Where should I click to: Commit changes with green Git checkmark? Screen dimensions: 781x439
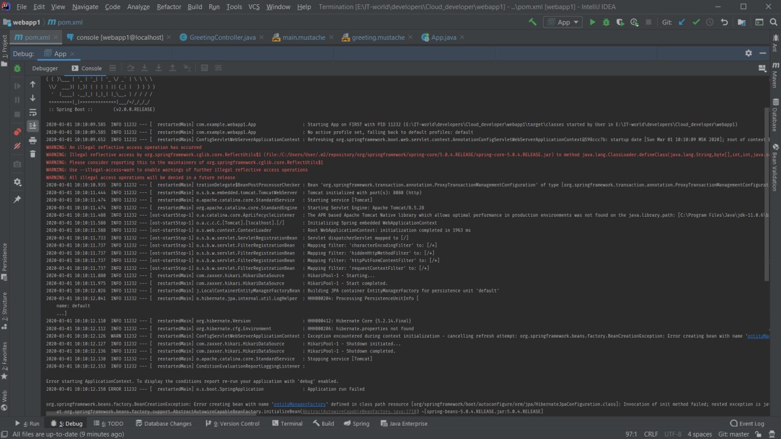696,22
